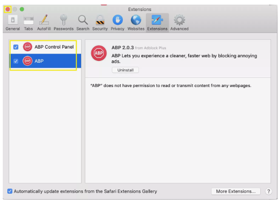Open the Advanced gear pane
Image resolution: width=280 pixels, height=201 pixels.
click(x=180, y=23)
